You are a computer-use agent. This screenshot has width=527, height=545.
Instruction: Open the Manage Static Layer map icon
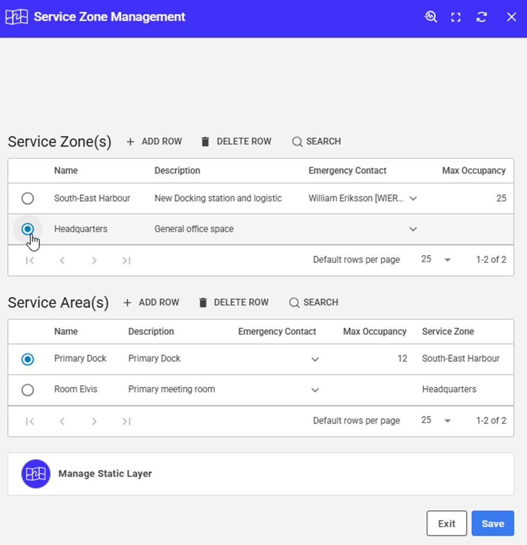pos(36,474)
